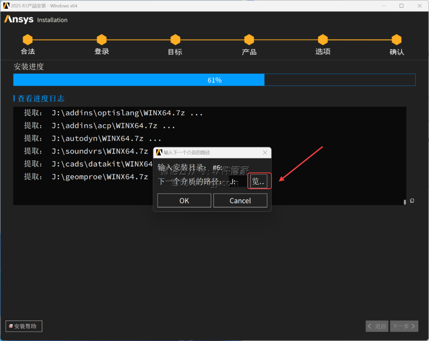Click the 选项 step hexagon
Screen dimensions: 429x341
tap(323, 40)
